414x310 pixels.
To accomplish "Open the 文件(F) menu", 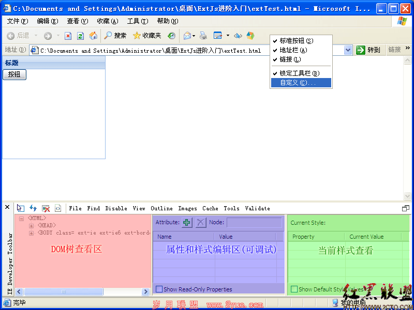I will tap(18, 21).
